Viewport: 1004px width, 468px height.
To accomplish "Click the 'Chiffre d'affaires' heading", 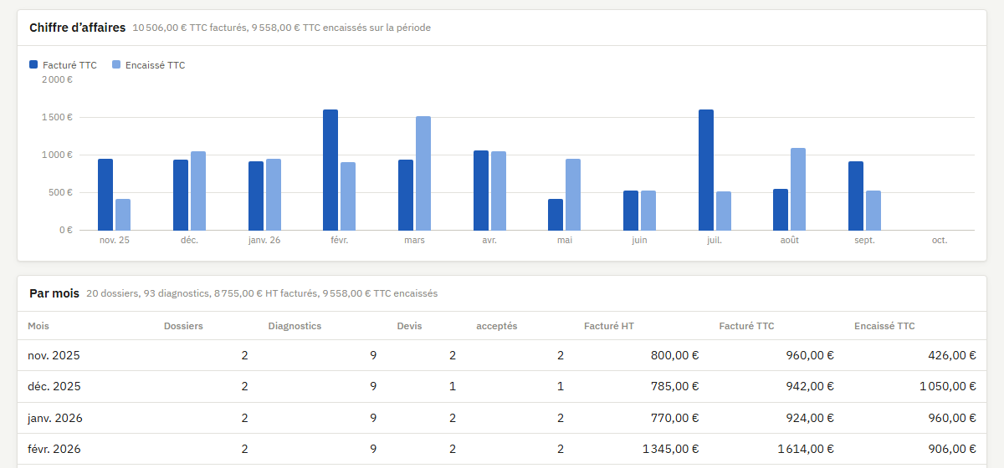I will point(78,28).
